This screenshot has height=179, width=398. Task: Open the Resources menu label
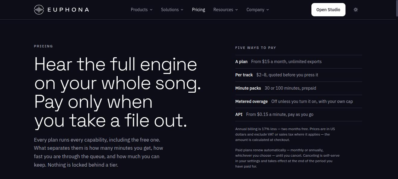point(223,10)
